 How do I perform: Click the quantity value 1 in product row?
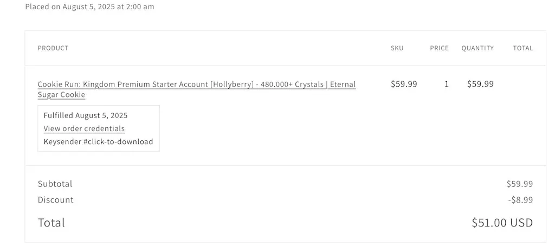[447, 84]
